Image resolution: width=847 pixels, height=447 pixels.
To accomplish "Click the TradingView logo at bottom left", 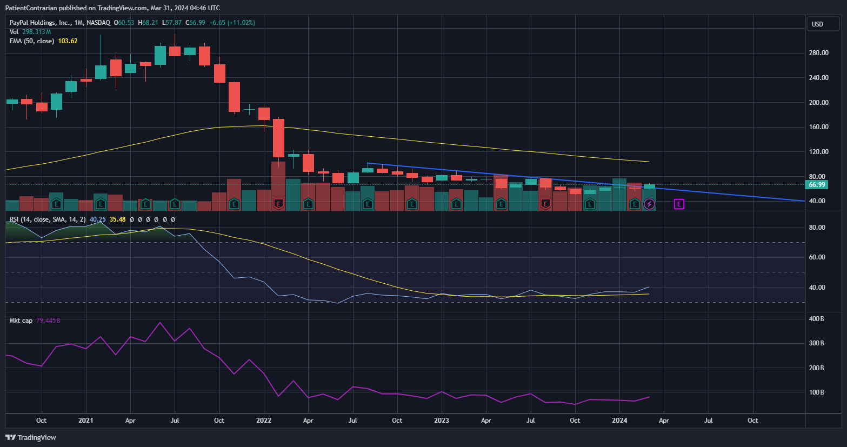I will pos(31,437).
